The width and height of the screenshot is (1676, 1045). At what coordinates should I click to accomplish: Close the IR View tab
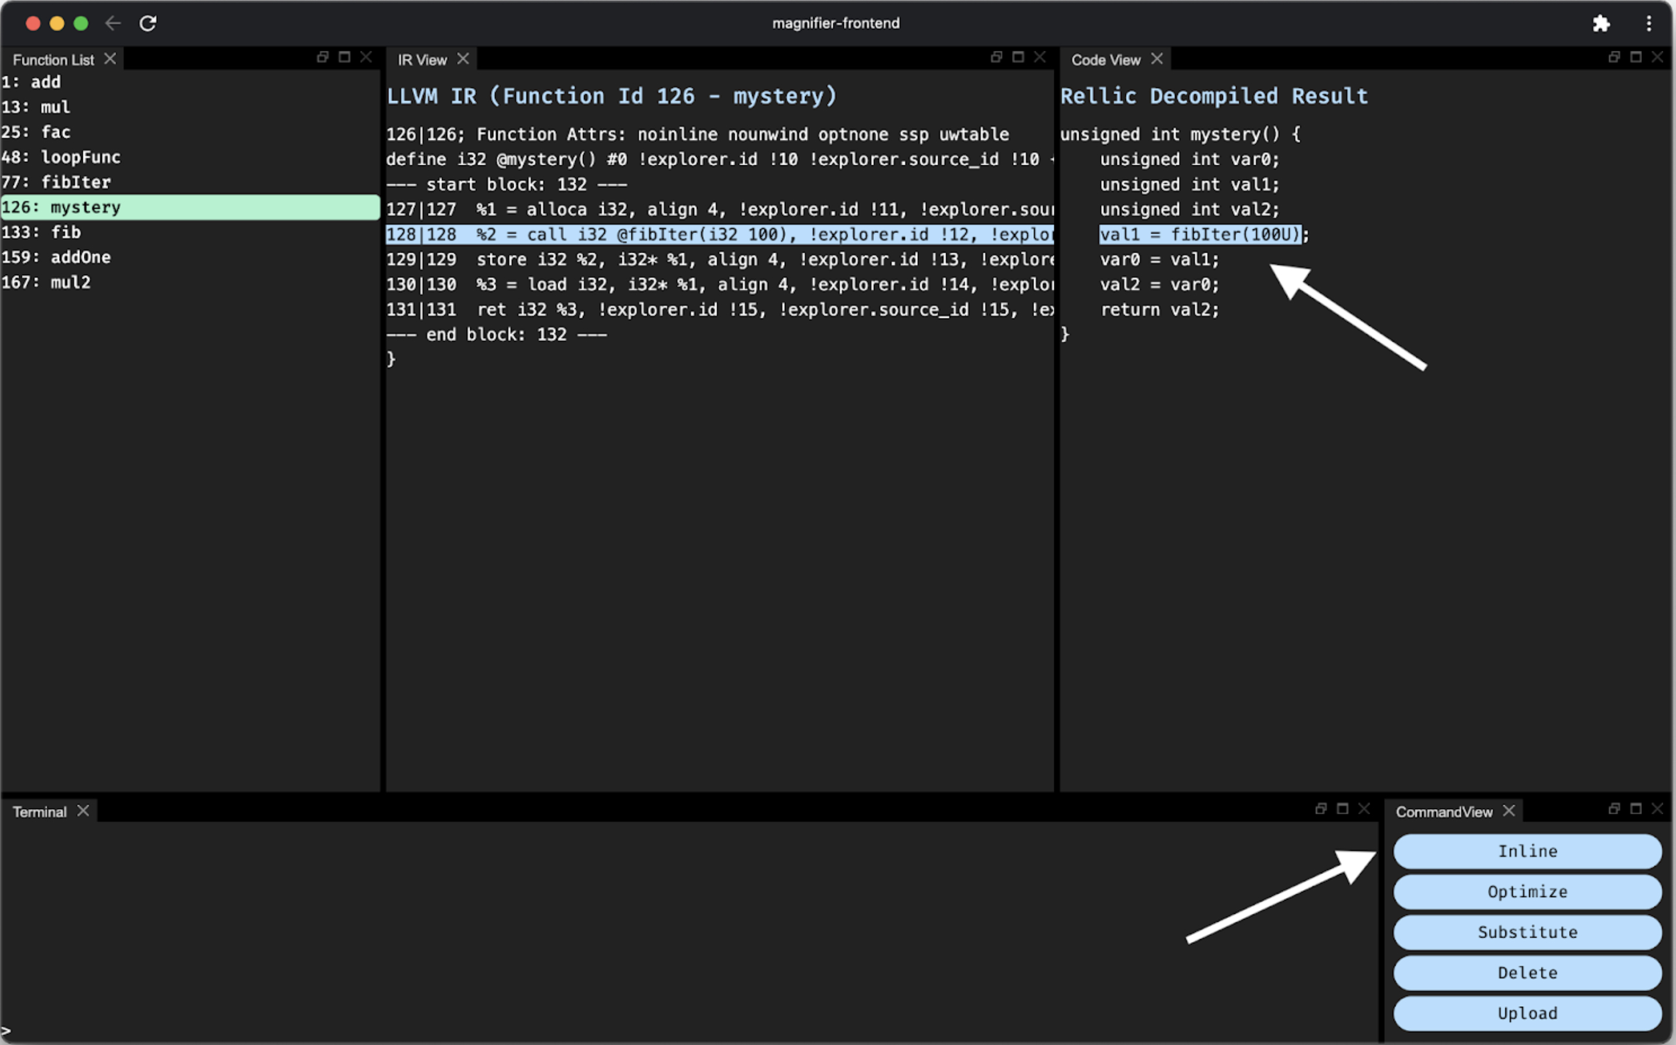(x=463, y=59)
